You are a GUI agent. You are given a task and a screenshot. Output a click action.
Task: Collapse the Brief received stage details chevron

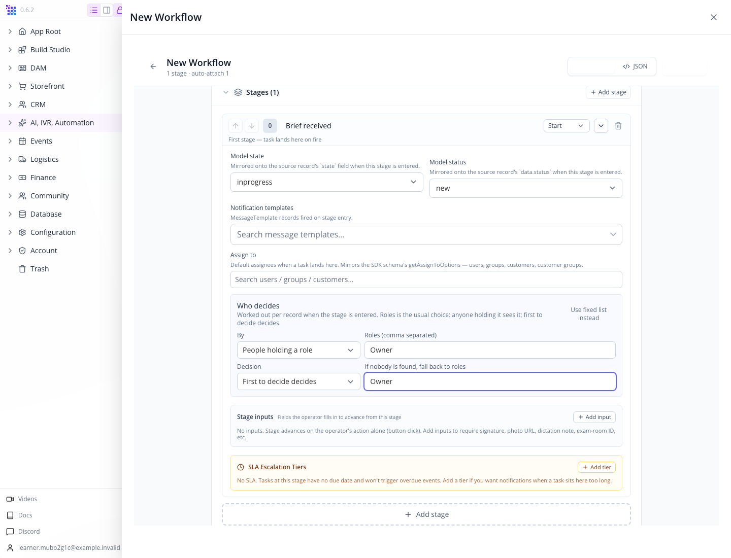[601, 126]
